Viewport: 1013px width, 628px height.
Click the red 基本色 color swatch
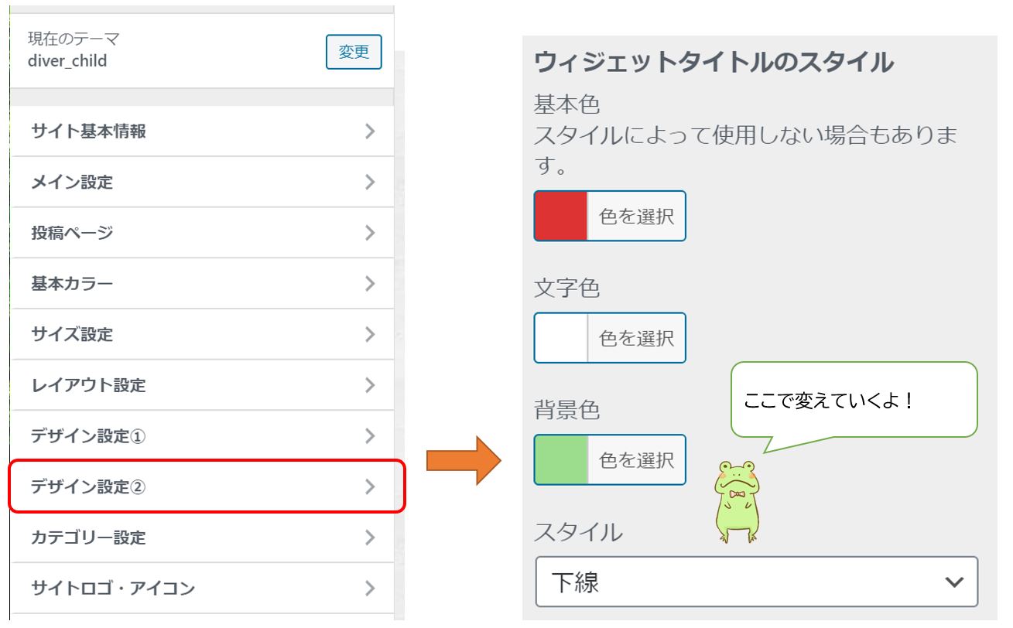point(561,216)
